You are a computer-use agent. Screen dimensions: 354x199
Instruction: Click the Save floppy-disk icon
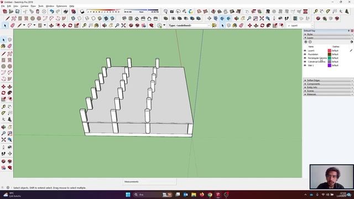[17, 12]
